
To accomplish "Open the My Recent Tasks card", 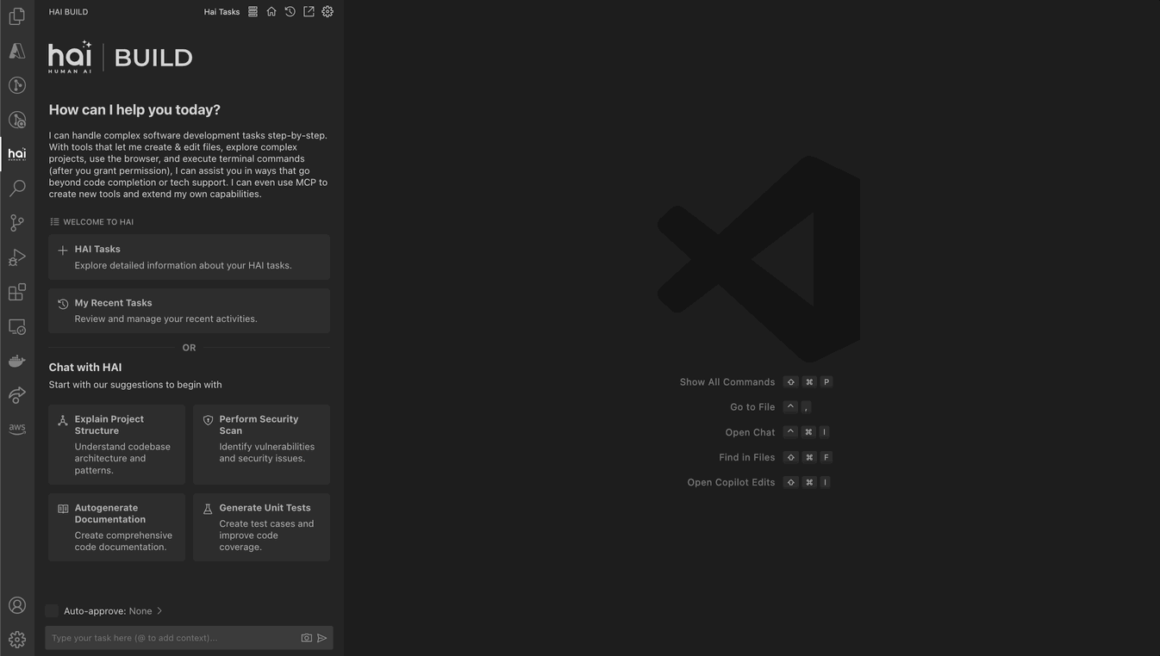I will pos(189,311).
